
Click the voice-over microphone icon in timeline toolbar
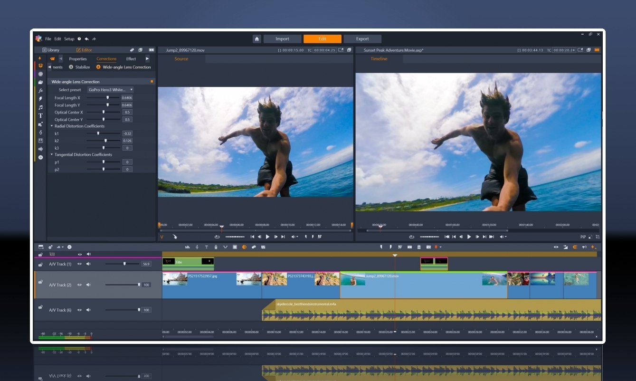(x=216, y=247)
